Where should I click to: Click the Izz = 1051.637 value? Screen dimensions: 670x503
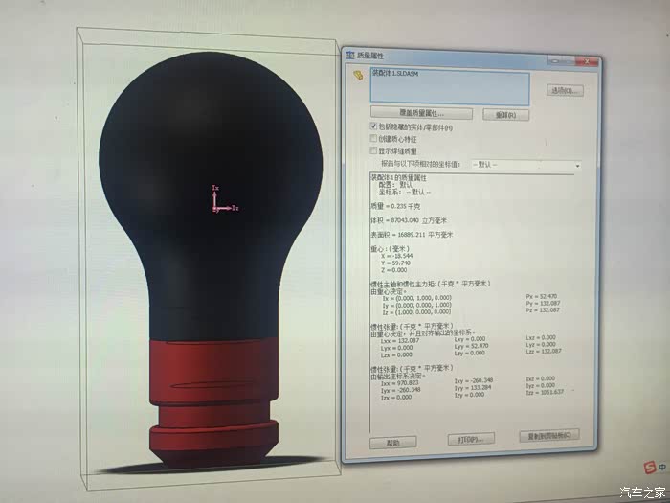coord(545,392)
